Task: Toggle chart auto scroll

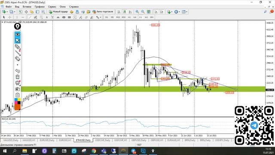Action: pyautogui.click(x=156, y=12)
